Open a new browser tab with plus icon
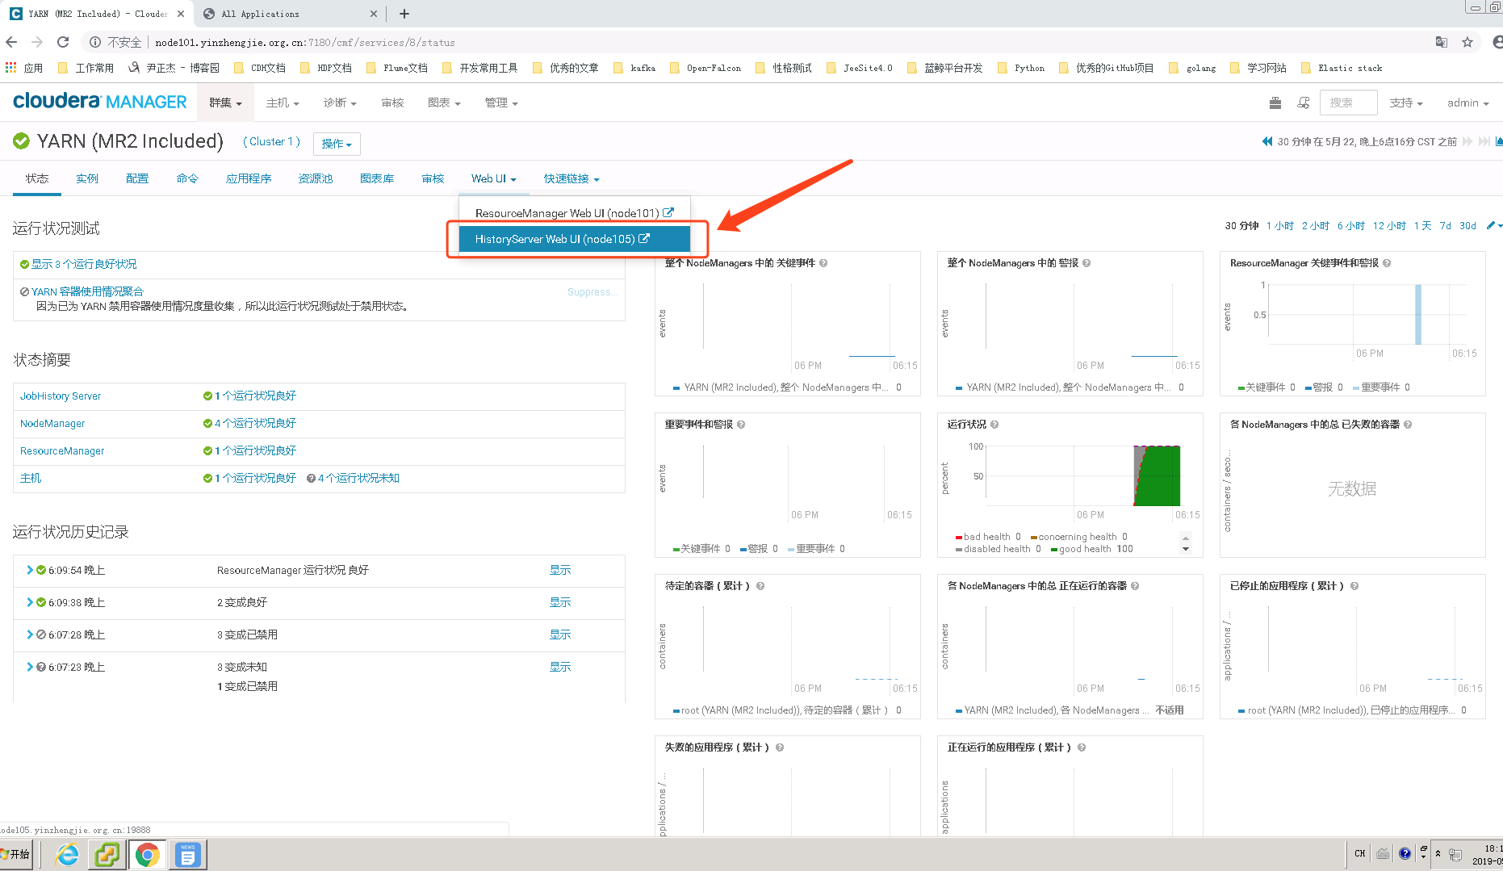 pos(404,14)
